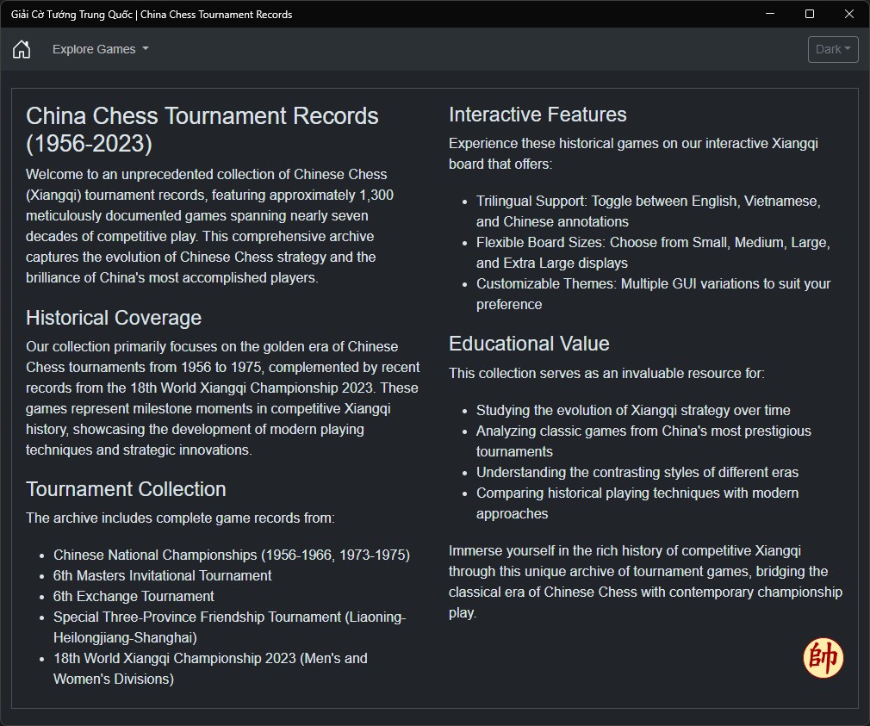This screenshot has height=726, width=870.
Task: Select the Historical Coverage heading
Action: coord(114,318)
